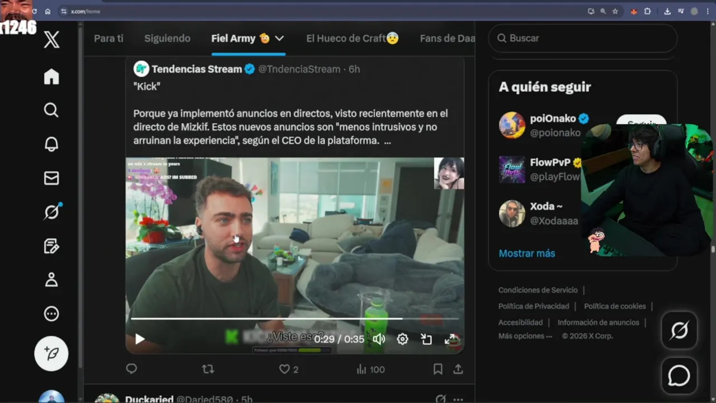Image resolution: width=716 pixels, height=403 pixels.
Task: Switch to the Para ti tab
Action: pos(109,38)
